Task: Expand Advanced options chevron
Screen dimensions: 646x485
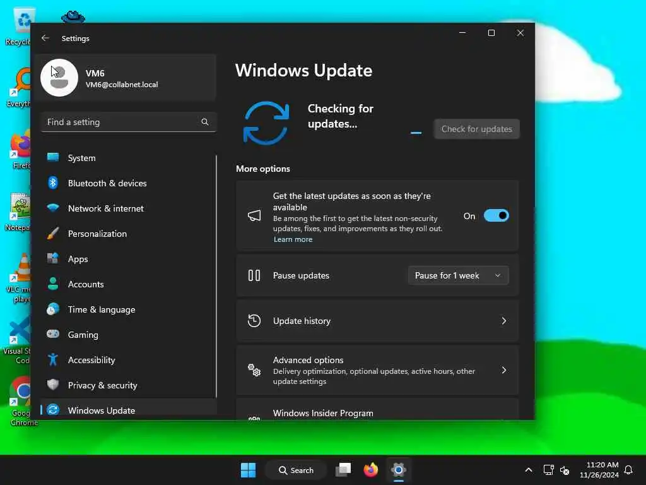Action: point(503,370)
